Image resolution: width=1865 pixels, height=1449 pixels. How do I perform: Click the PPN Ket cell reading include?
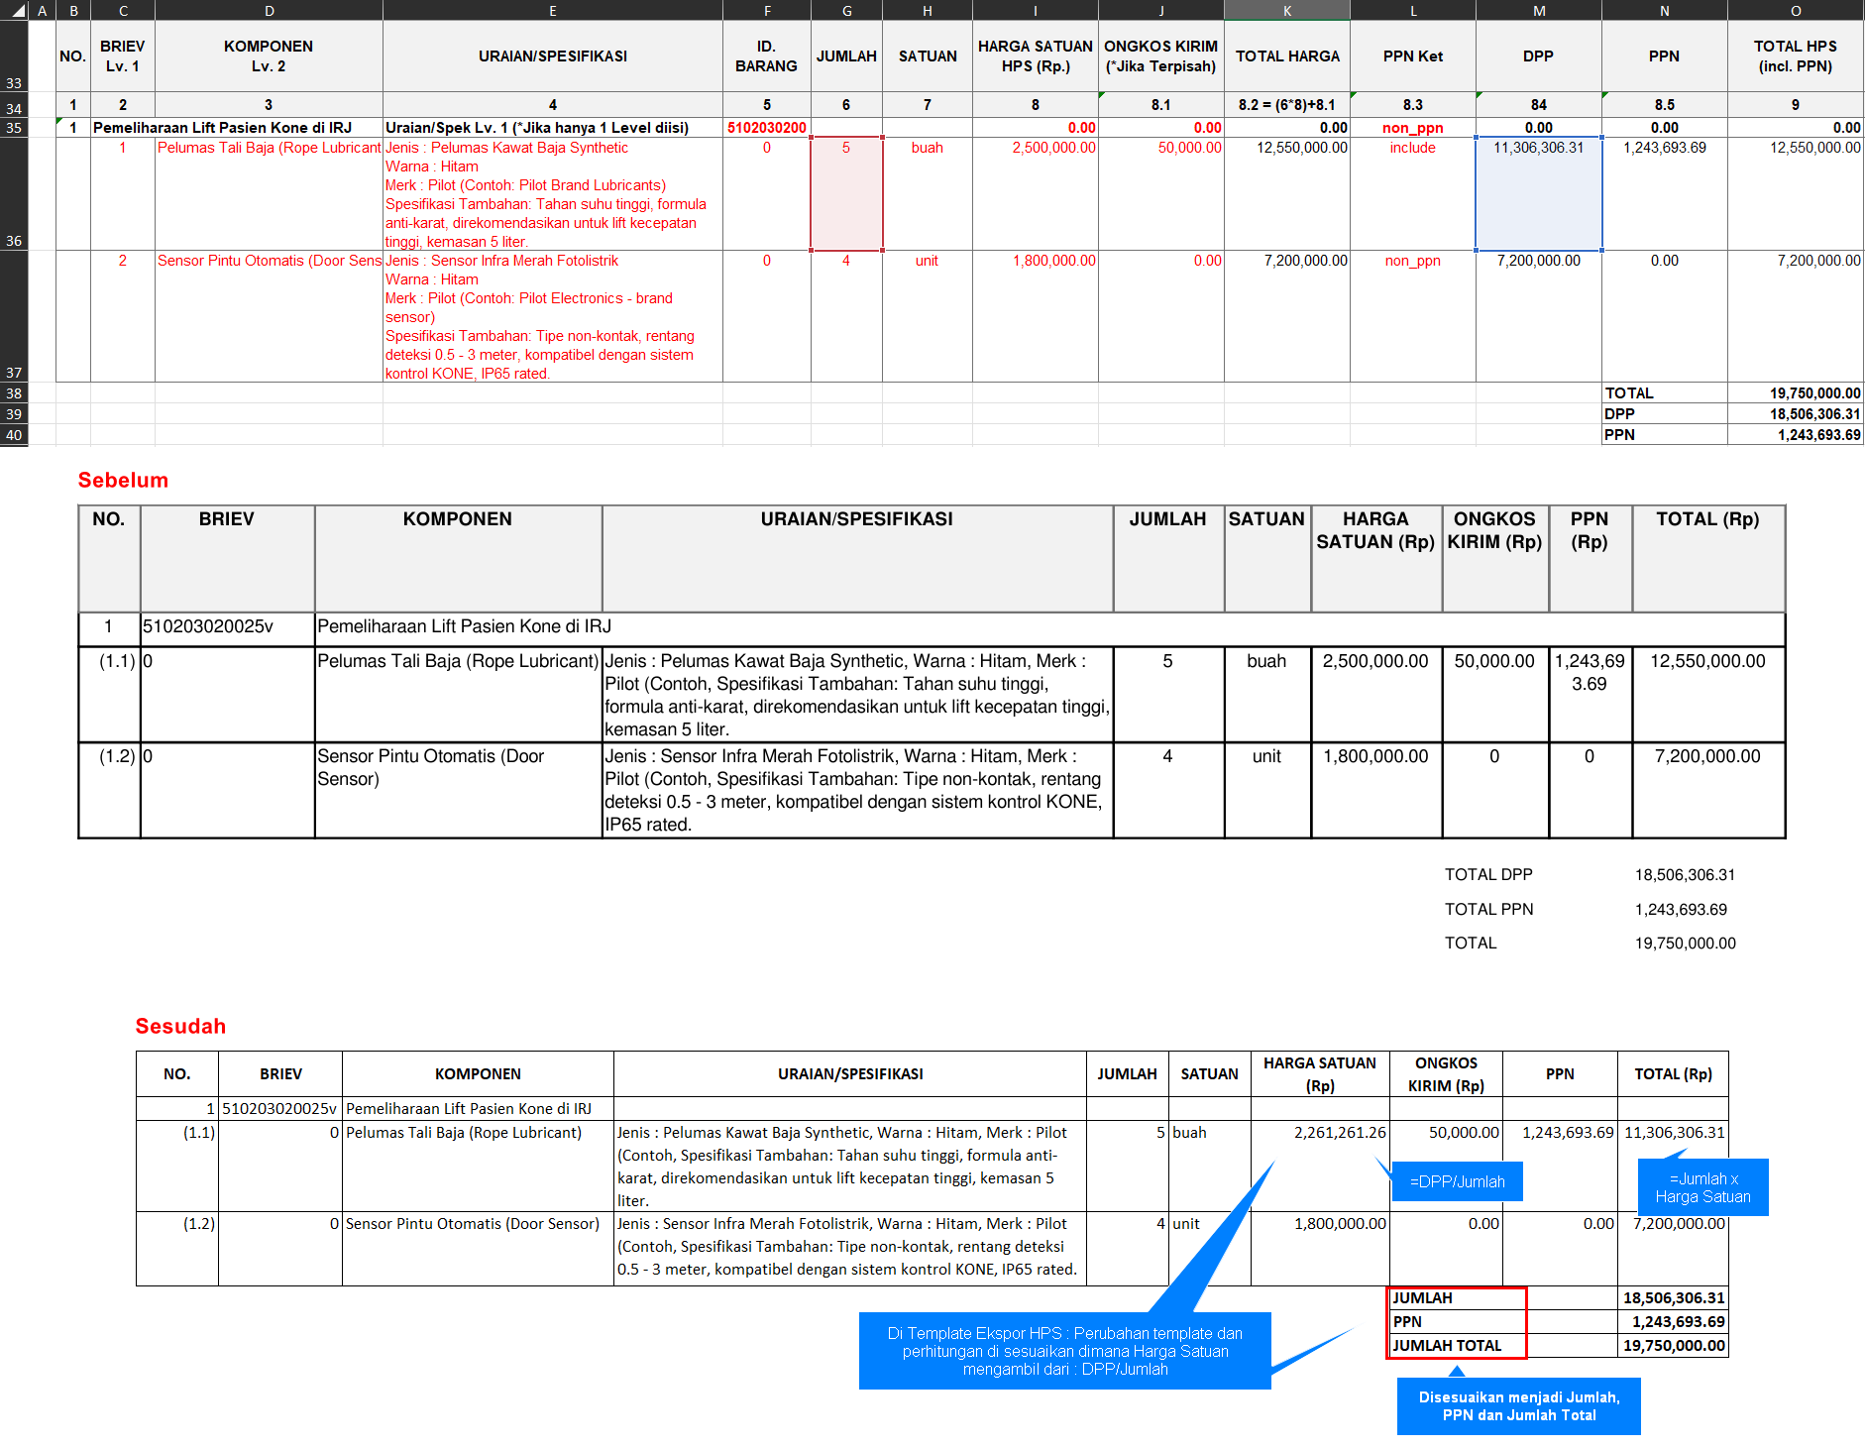click(x=1412, y=148)
